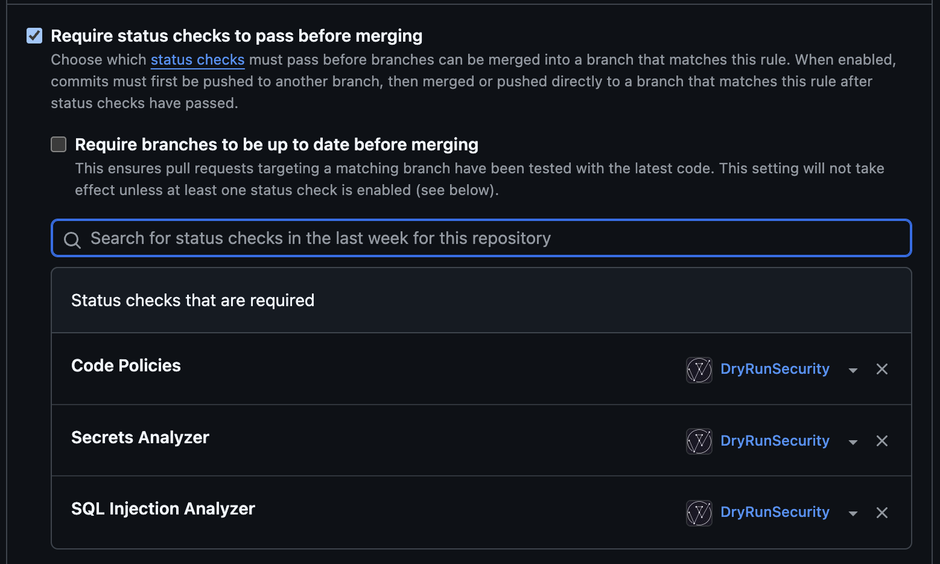
Task: Remove the SQL Injection Analyzer check via its X icon
Action: [881, 513]
